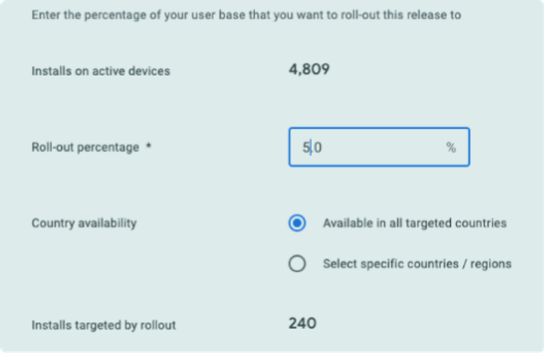Choose the Select specific countries / regions radio
This screenshot has width=544, height=353.
297,263
